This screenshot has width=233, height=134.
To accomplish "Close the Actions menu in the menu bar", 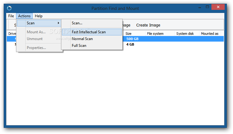I will 24,16.
